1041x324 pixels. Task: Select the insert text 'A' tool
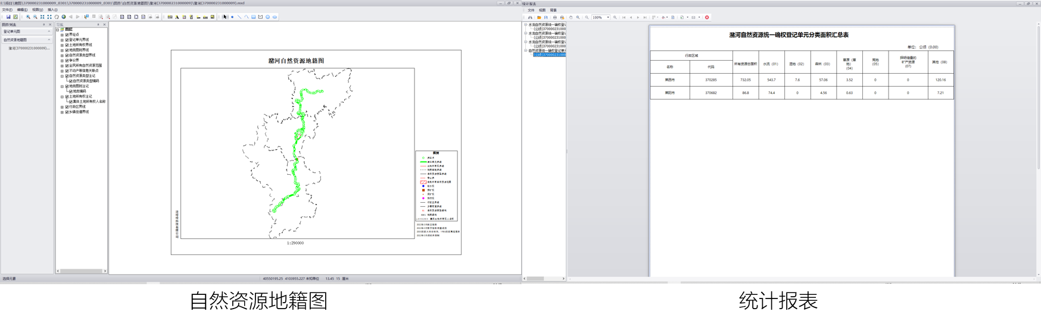pyautogui.click(x=177, y=17)
